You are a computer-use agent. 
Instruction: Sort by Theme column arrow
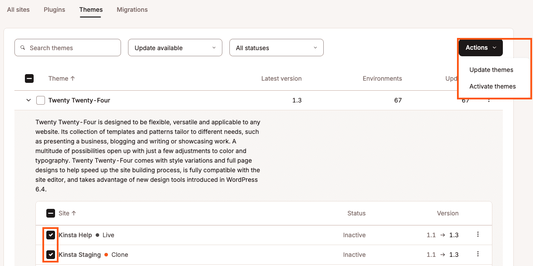[x=73, y=78]
